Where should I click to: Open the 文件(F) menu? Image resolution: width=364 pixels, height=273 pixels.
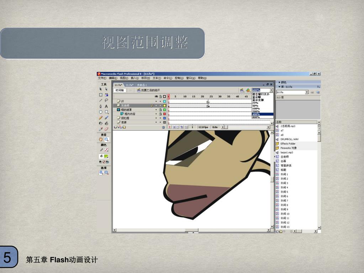pyautogui.click(x=102, y=78)
